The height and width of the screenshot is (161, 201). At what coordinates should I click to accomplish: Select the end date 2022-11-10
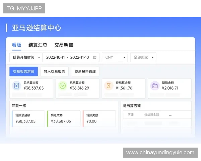click(x=79, y=57)
